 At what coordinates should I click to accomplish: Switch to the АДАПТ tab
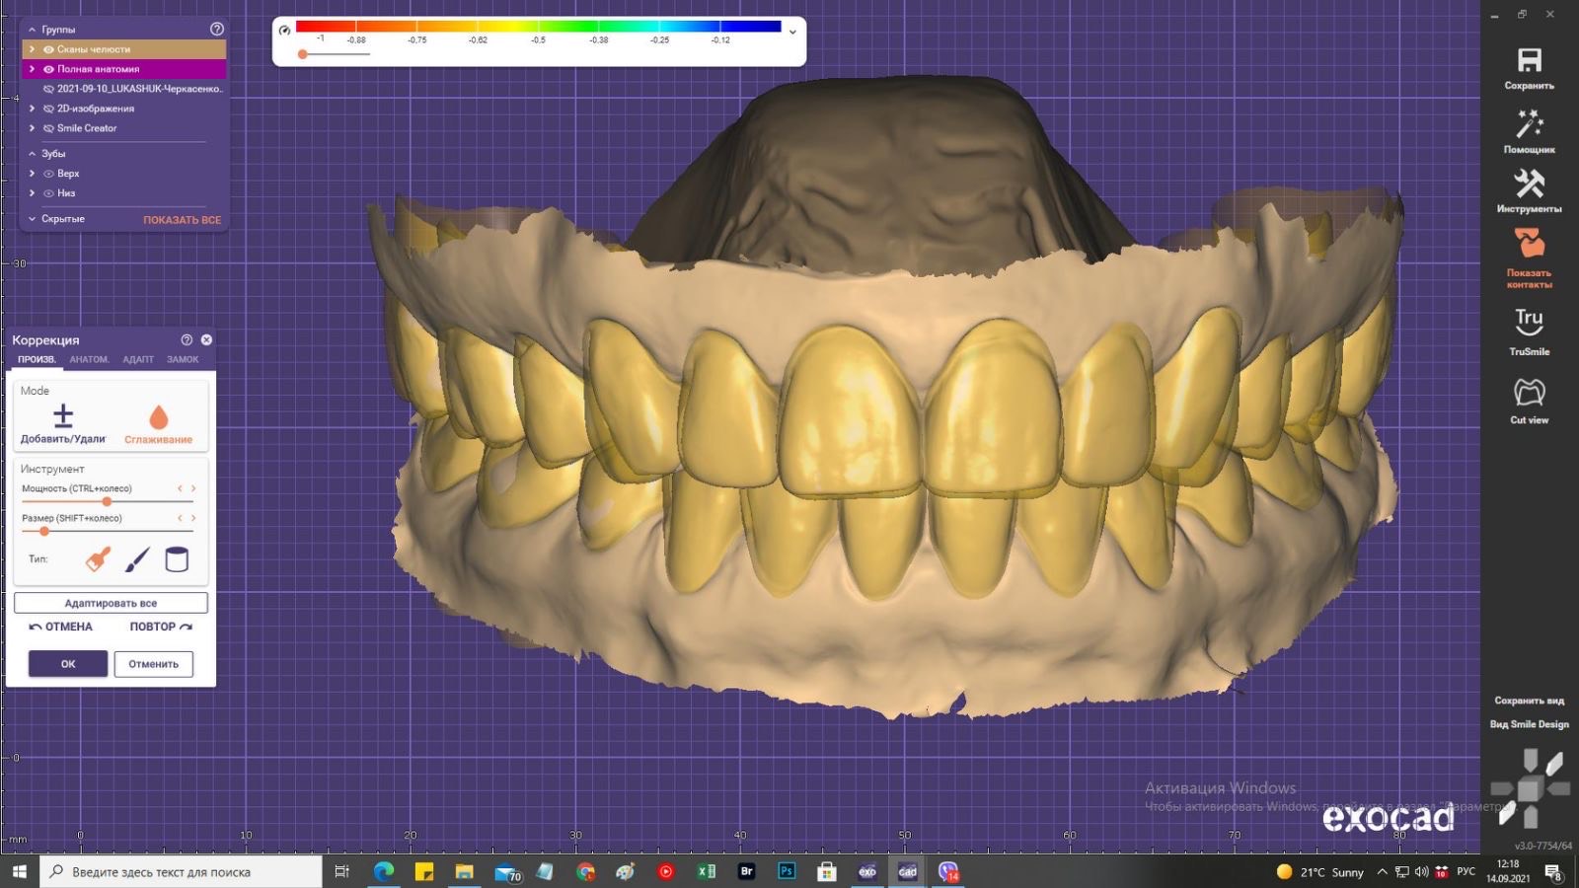(x=138, y=360)
